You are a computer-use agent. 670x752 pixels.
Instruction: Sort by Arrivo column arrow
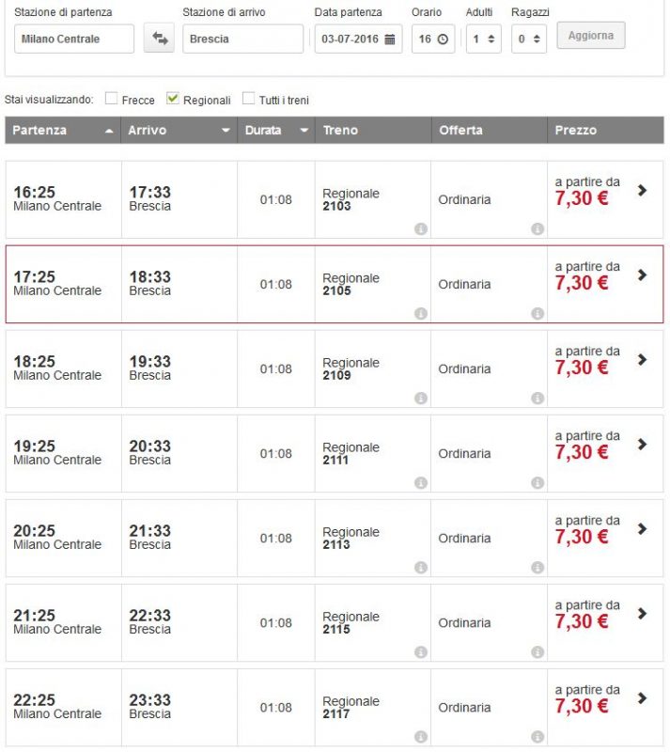pos(226,131)
